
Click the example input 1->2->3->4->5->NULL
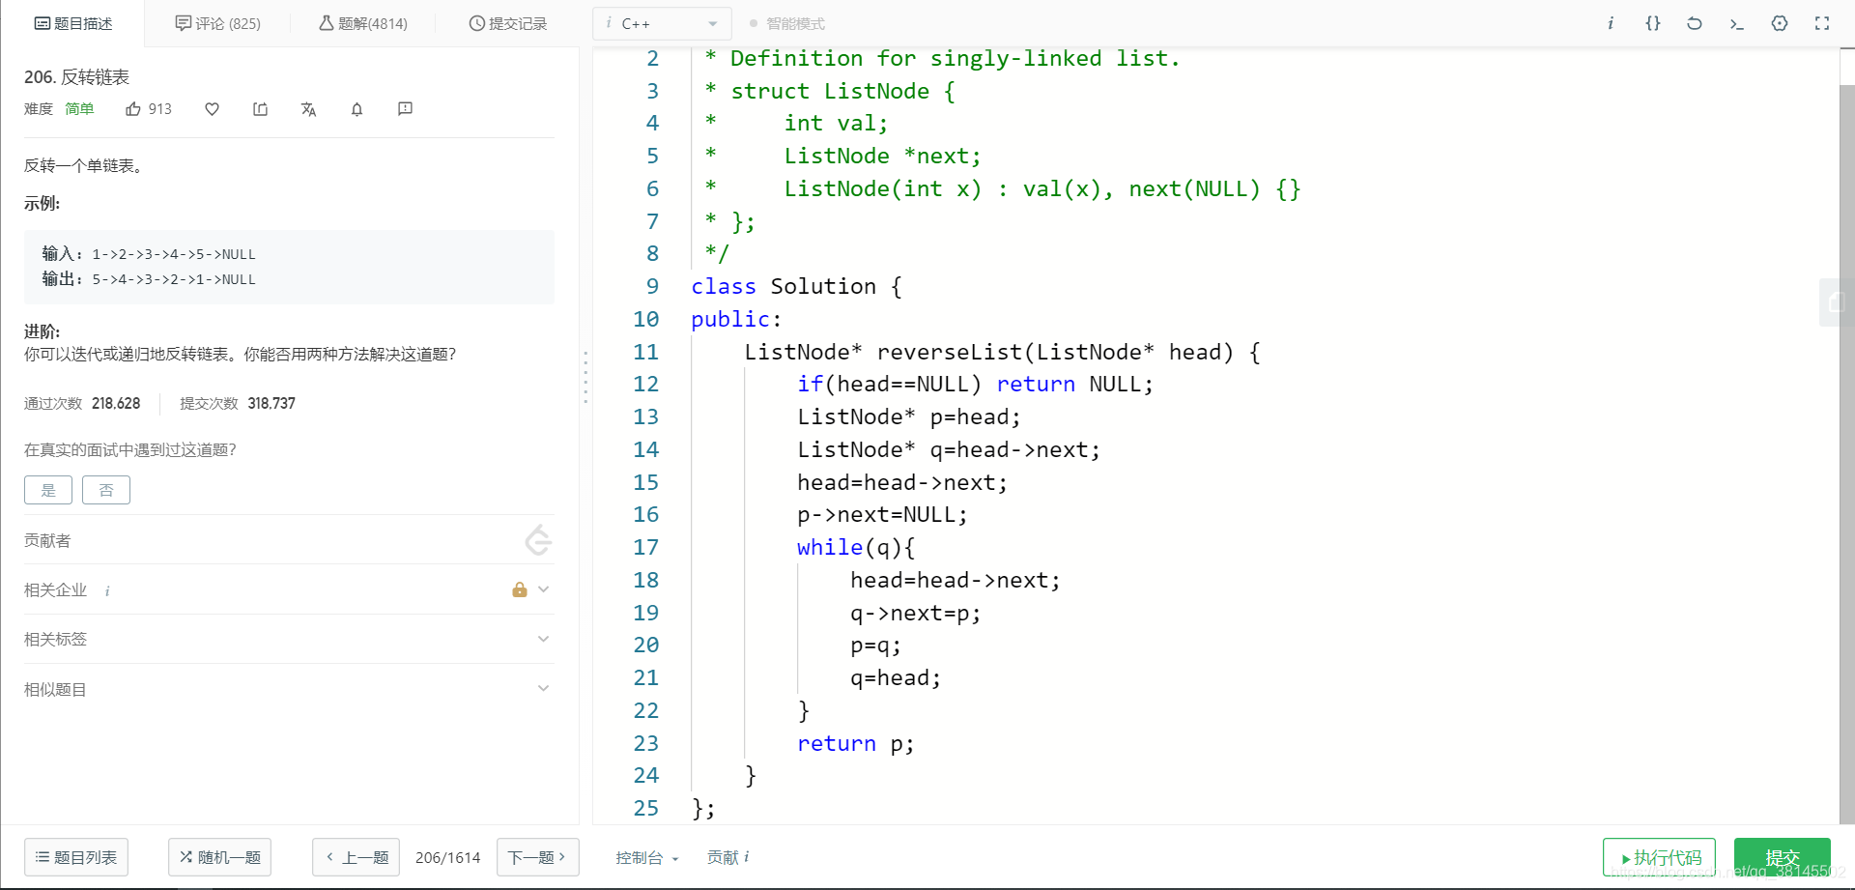pos(174,254)
